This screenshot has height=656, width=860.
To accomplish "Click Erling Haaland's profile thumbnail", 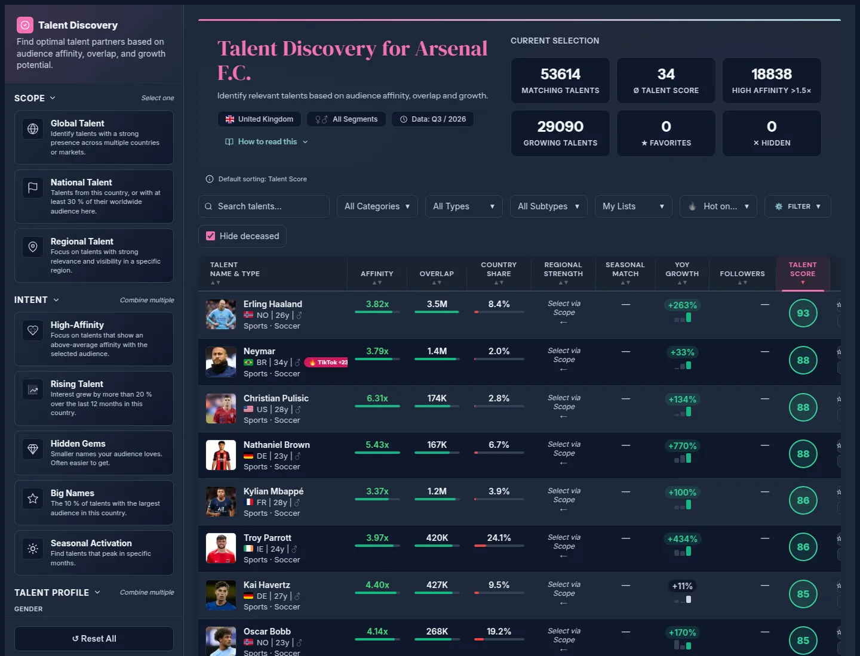I will pyautogui.click(x=221, y=314).
